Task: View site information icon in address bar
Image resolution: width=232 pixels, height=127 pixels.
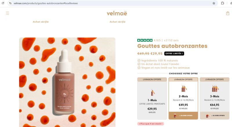Action: 10,3
